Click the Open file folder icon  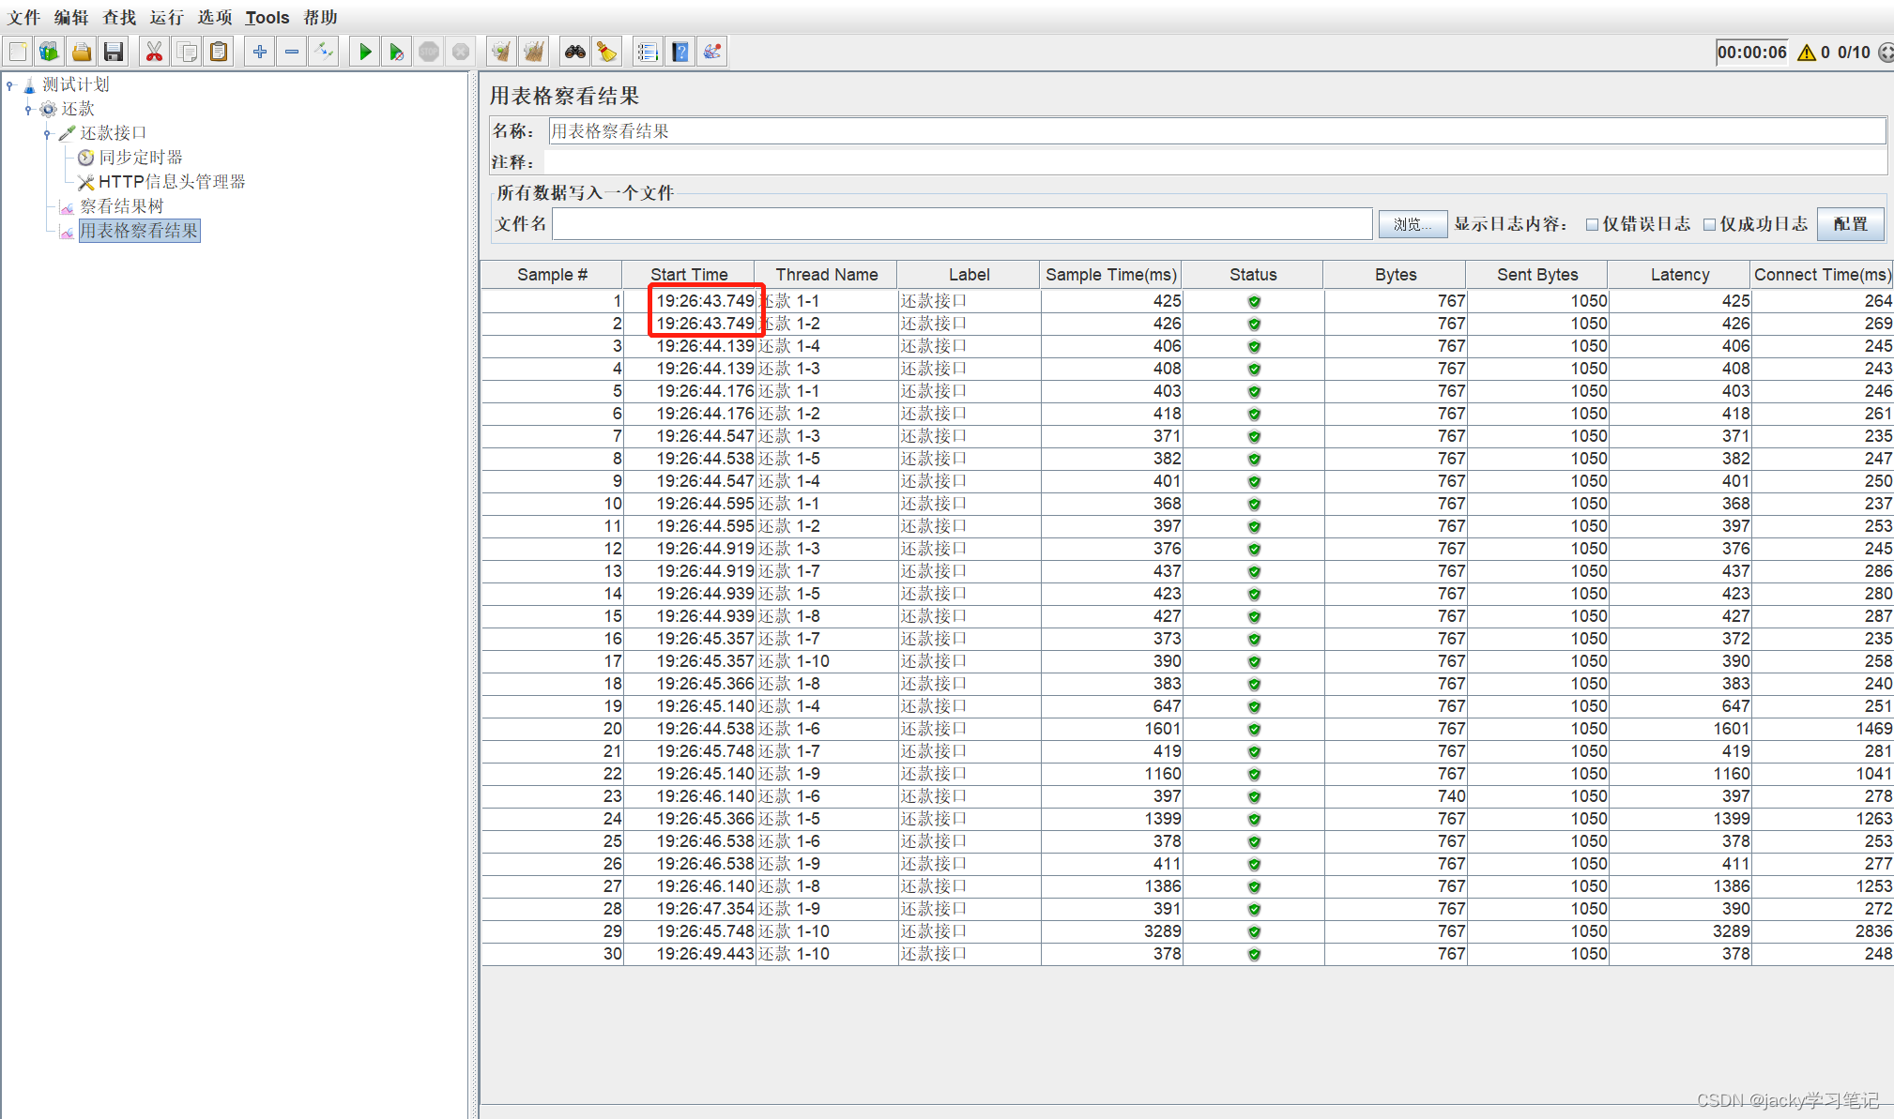[x=82, y=52]
